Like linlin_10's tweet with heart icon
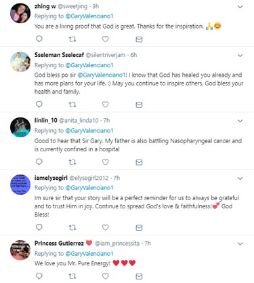 point(106,162)
